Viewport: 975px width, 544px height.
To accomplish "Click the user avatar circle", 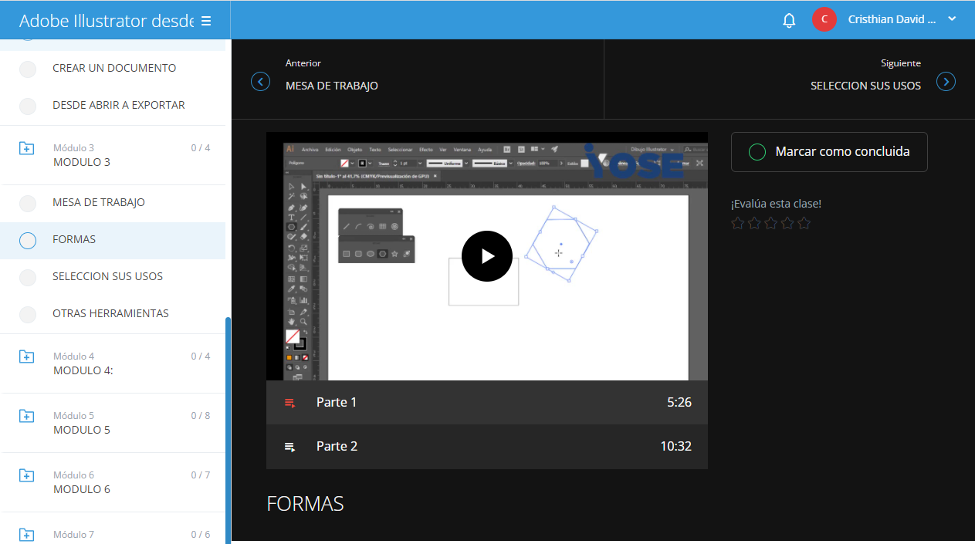I will click(x=824, y=19).
